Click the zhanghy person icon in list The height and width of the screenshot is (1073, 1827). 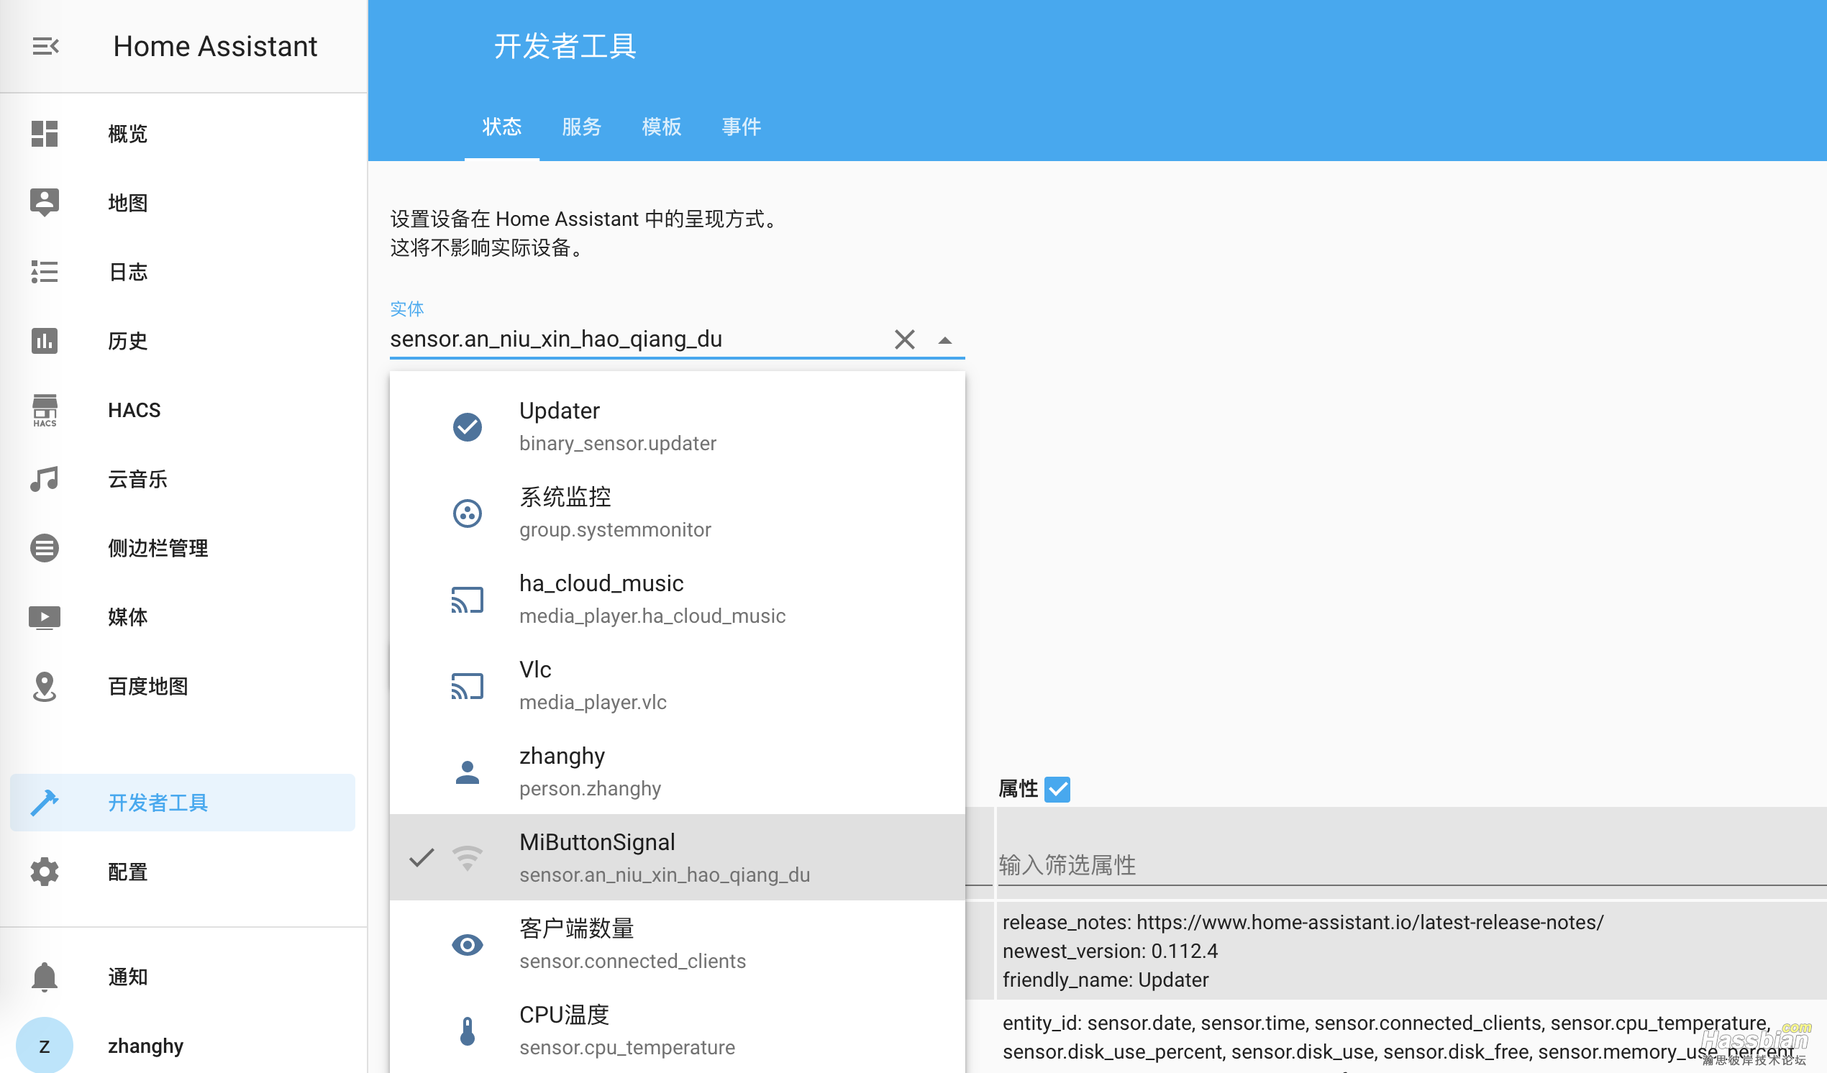pyautogui.click(x=468, y=772)
